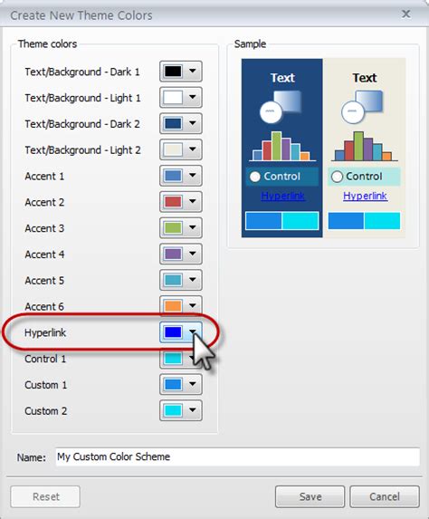
Task: Select the Control radio button in dark sample
Action: [x=254, y=177]
